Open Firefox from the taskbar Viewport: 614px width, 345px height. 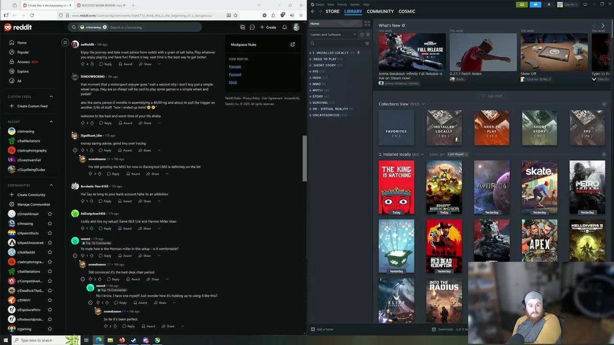pyautogui.click(x=122, y=340)
